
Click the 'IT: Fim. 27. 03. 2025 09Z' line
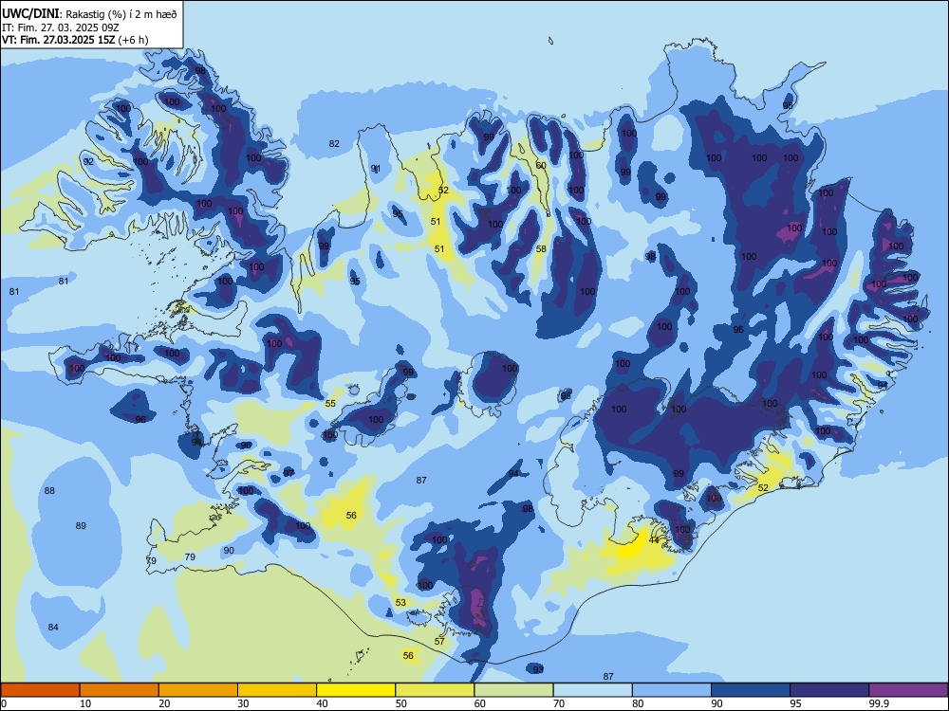pyautogui.click(x=61, y=27)
